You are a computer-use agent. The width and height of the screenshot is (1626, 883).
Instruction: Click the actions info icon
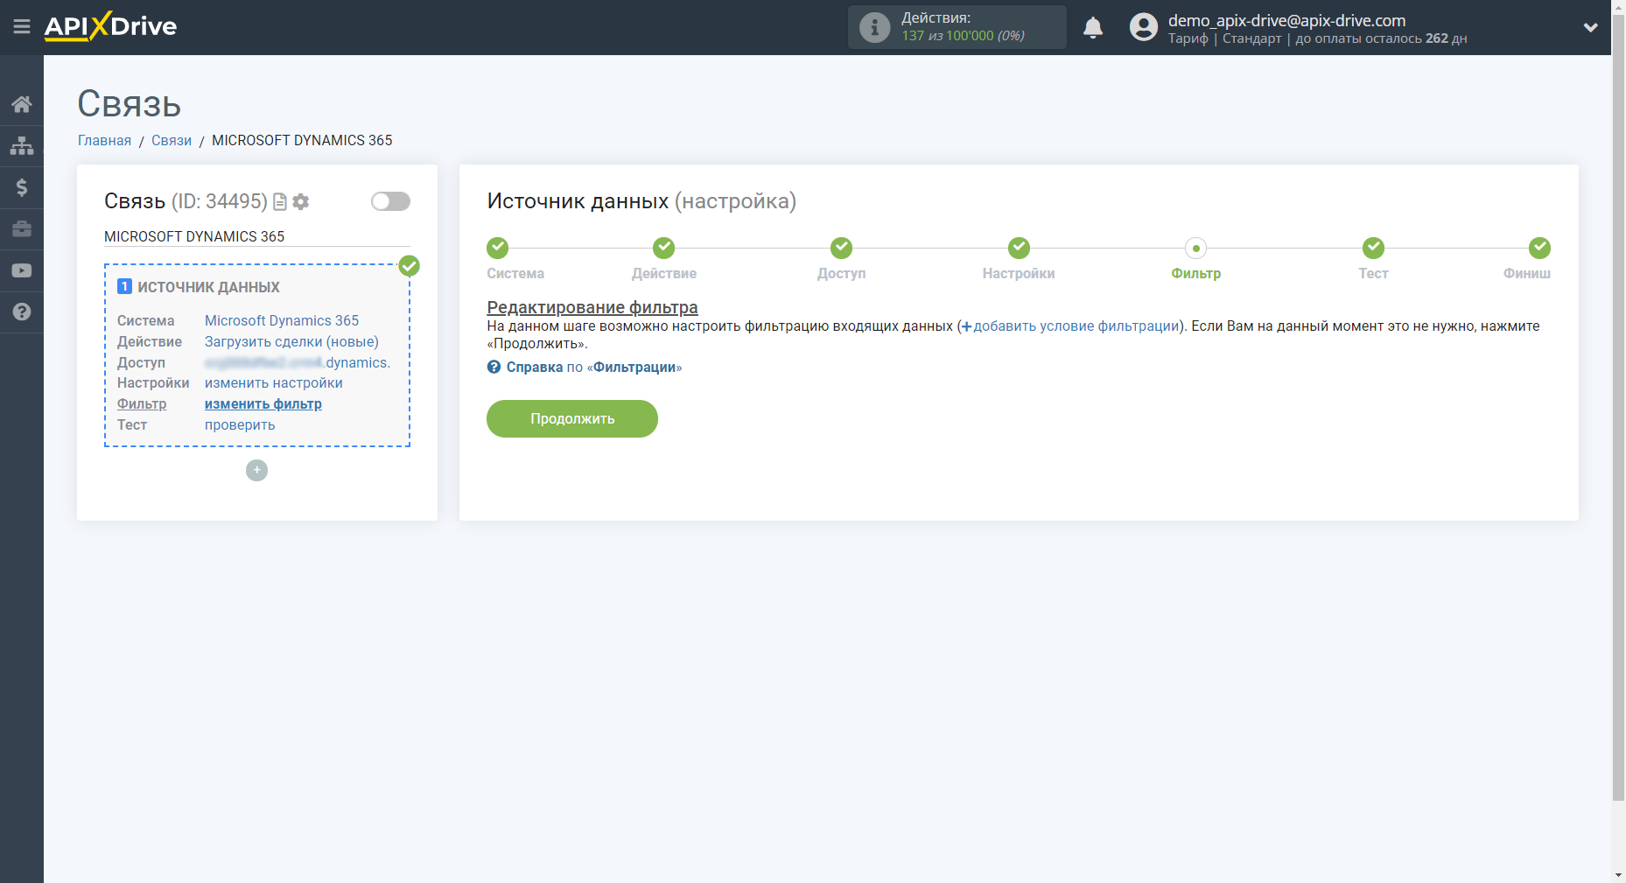[874, 27]
